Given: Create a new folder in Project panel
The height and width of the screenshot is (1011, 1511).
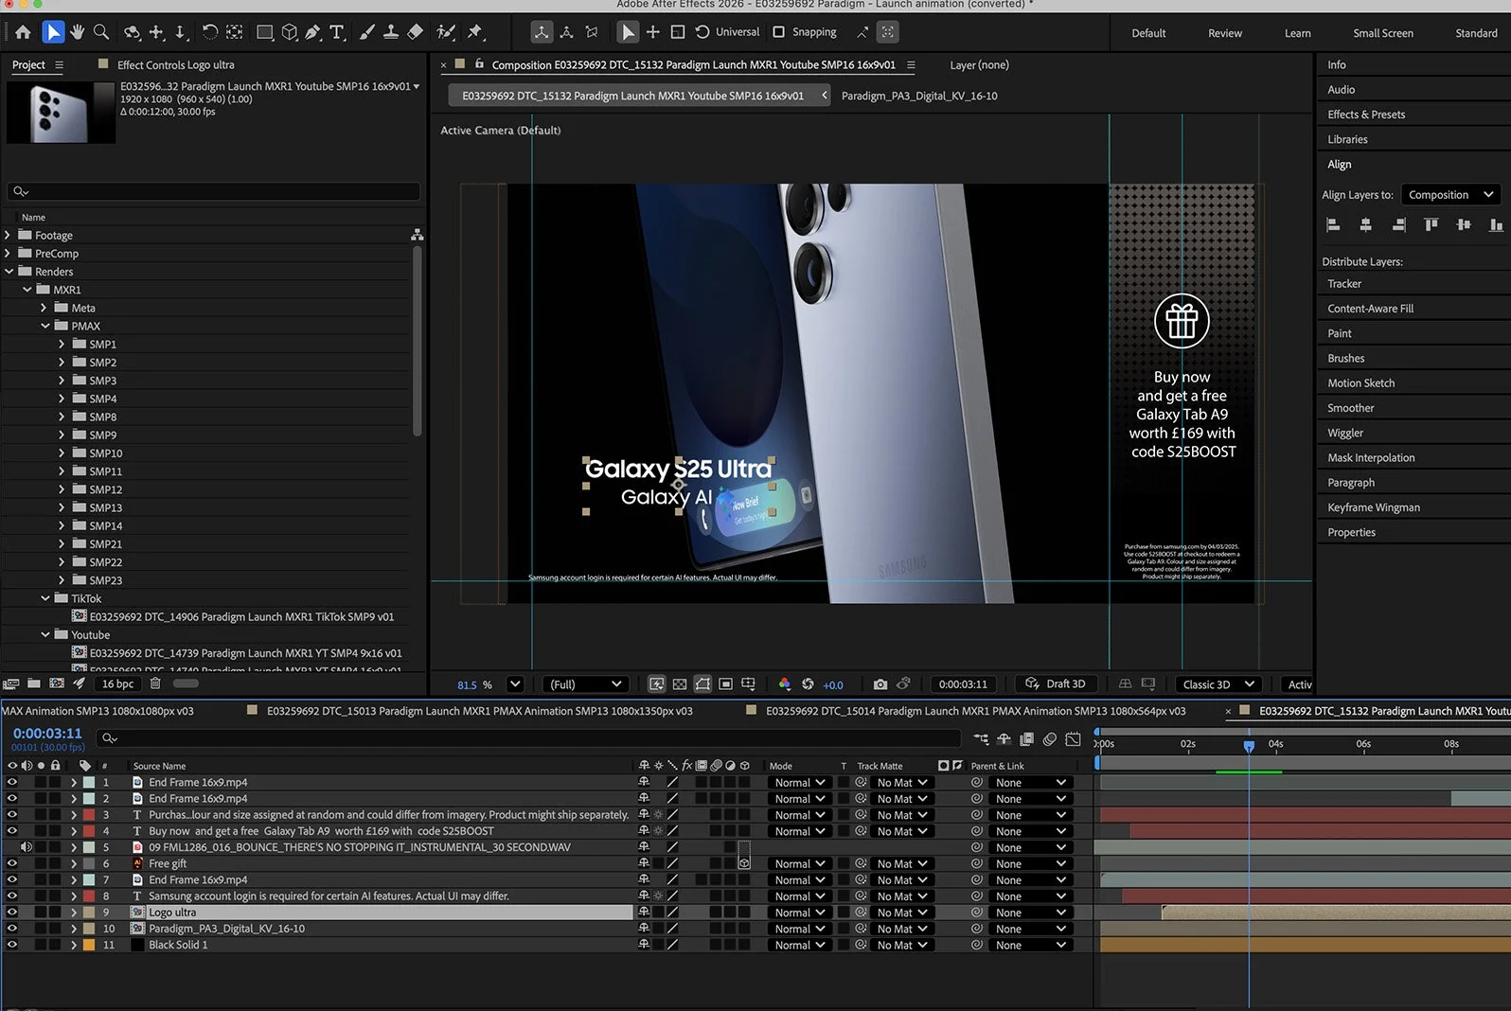Looking at the screenshot, I should pos(34,683).
